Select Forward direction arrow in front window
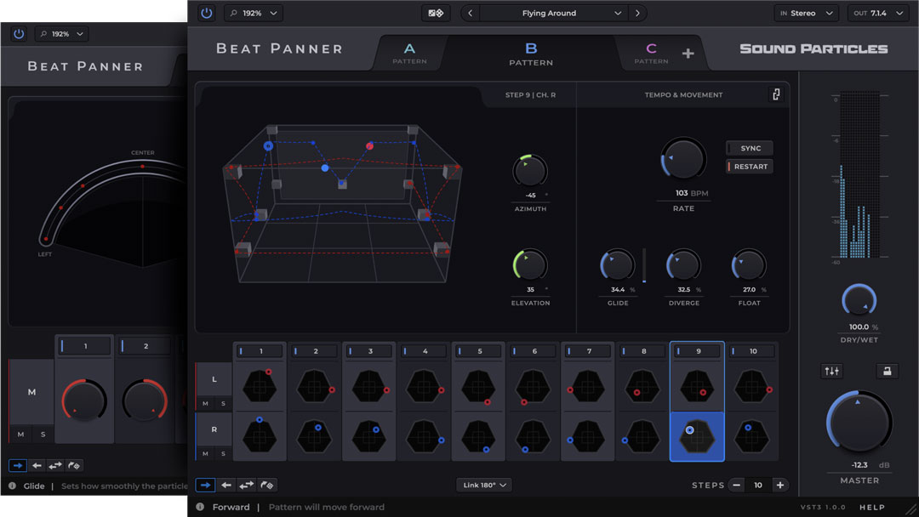Image resolution: width=919 pixels, height=517 pixels. coord(205,485)
